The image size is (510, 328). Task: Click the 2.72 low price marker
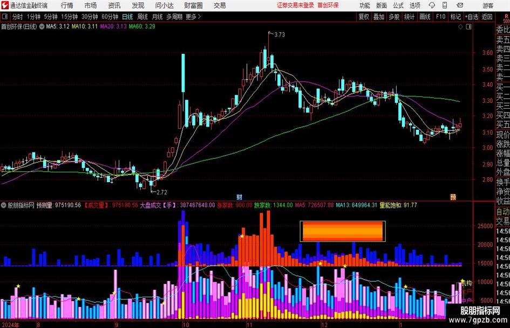[x=162, y=192]
